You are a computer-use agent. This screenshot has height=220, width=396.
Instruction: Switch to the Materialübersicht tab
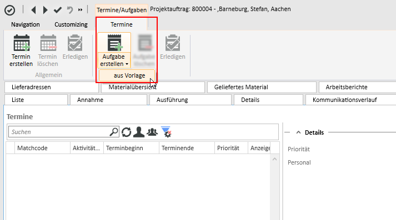[153, 87]
